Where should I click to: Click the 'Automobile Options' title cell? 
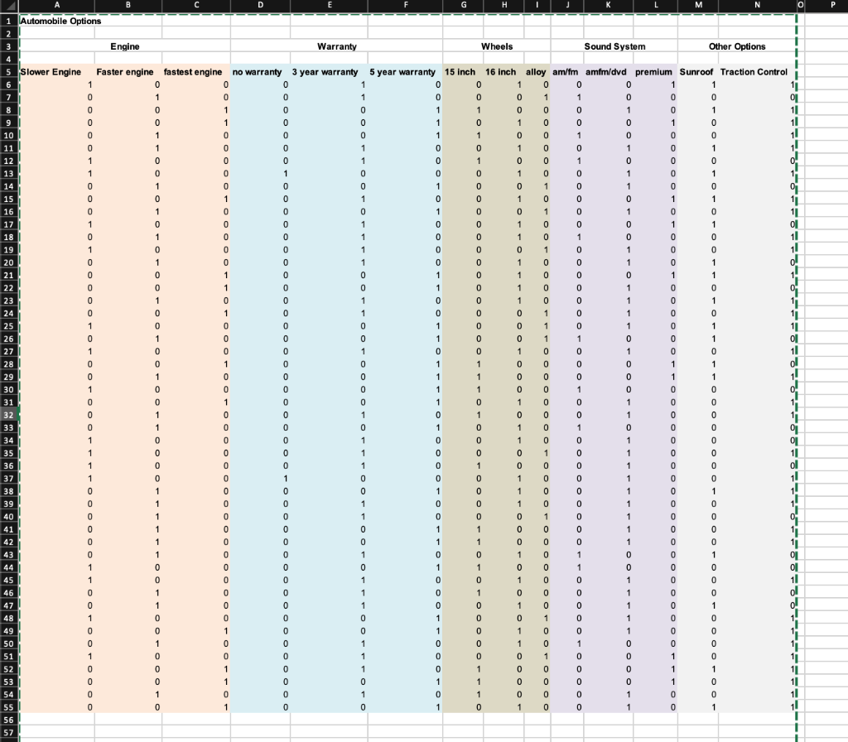tap(60, 21)
